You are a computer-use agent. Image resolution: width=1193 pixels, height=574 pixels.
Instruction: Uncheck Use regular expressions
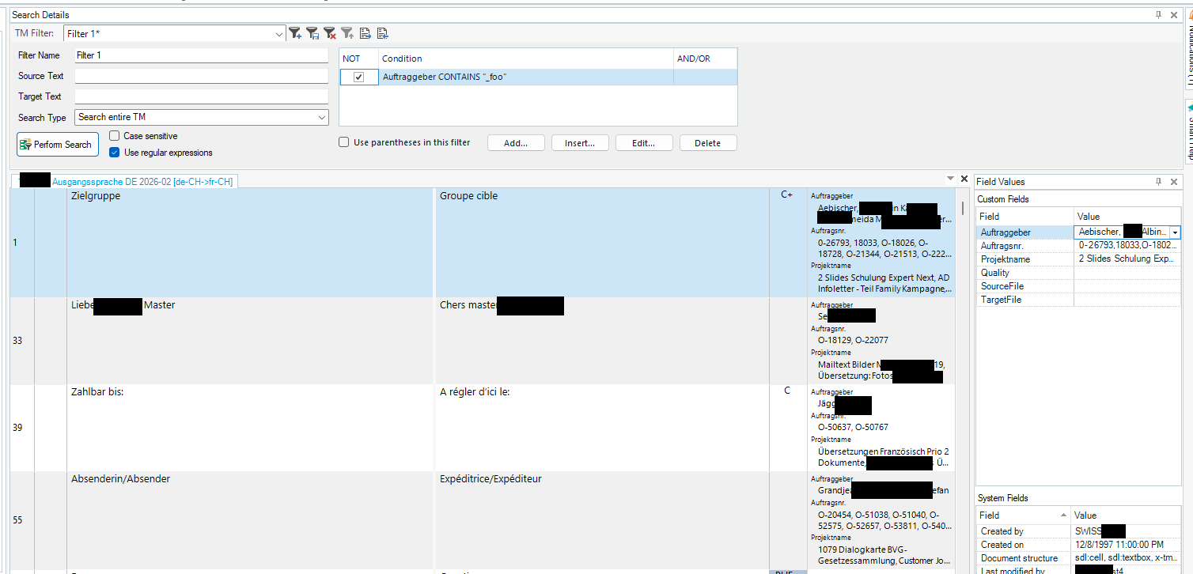click(115, 153)
